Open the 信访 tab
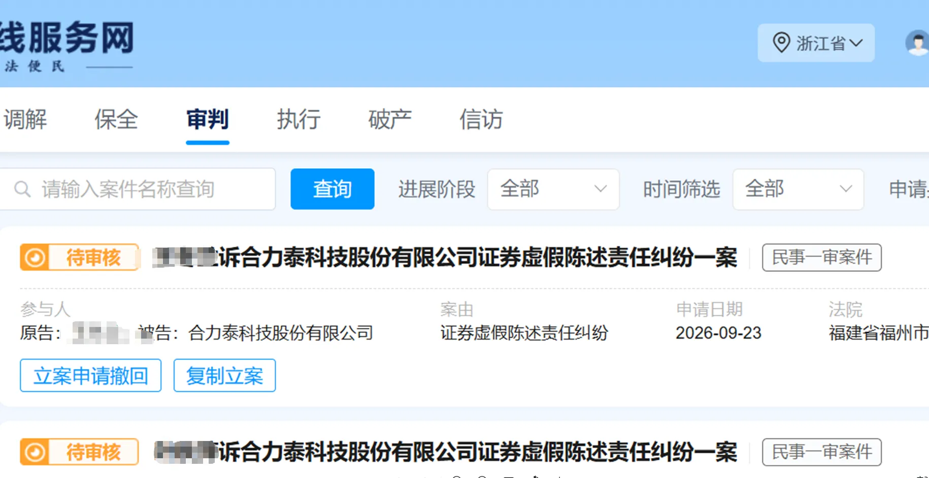The width and height of the screenshot is (929, 478). click(x=481, y=120)
